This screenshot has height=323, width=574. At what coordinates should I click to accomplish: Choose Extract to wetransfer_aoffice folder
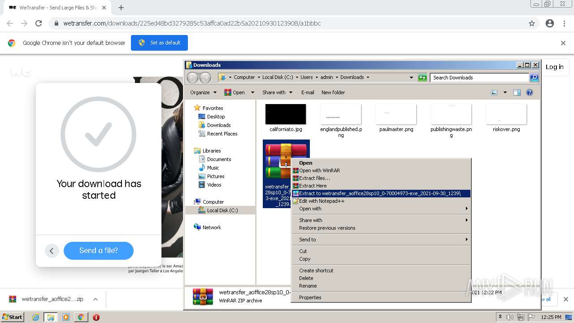[x=381, y=193]
